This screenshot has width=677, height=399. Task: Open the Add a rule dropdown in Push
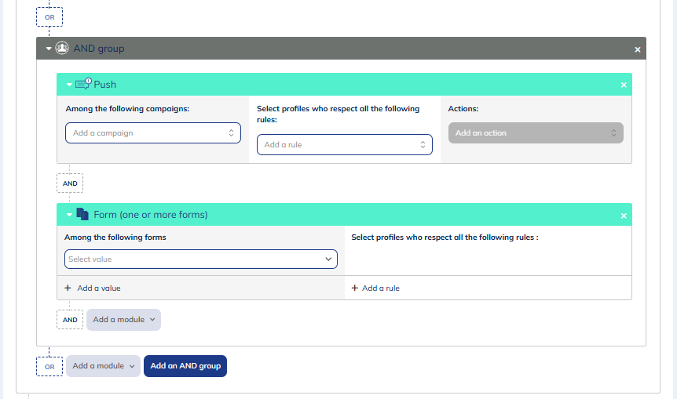(x=344, y=145)
